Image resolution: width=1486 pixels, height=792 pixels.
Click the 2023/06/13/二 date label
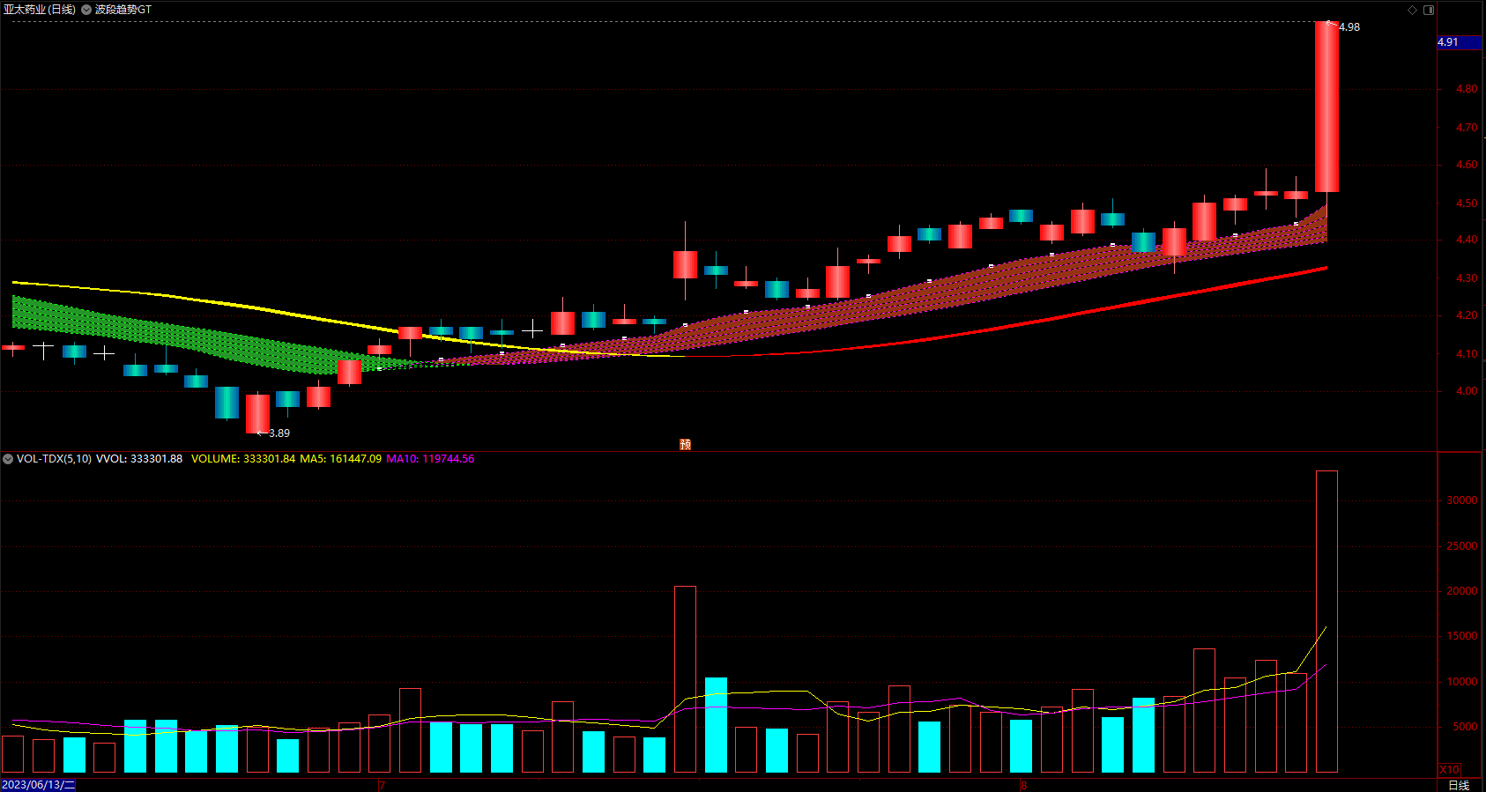pyautogui.click(x=38, y=785)
